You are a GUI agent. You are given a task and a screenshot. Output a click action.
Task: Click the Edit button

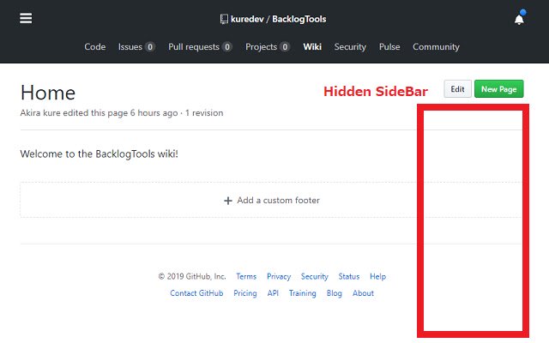point(457,89)
